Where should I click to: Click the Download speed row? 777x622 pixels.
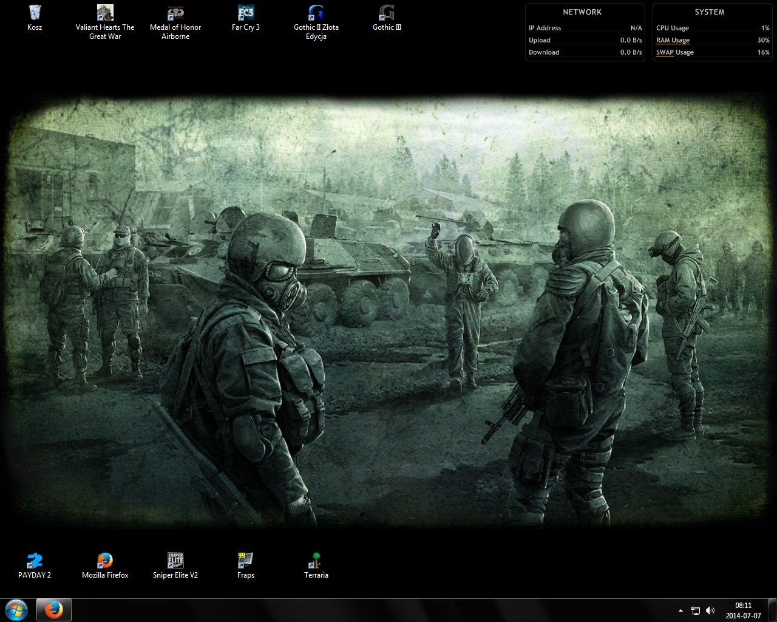[585, 52]
